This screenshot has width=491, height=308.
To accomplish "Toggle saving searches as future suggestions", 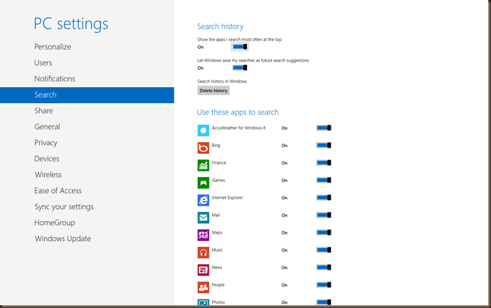I will coord(239,68).
